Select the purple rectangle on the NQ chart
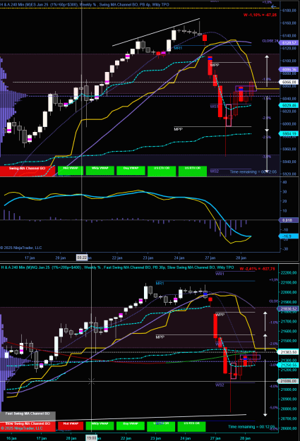Screen dimensions: 300x441 250,357
